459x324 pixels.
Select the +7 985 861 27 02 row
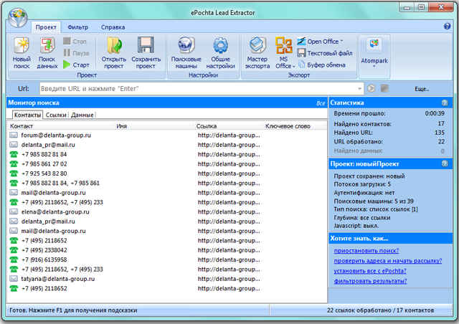(167, 163)
